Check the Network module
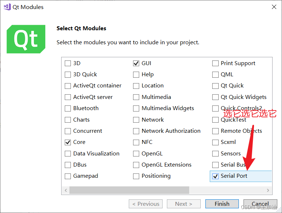 [136, 119]
